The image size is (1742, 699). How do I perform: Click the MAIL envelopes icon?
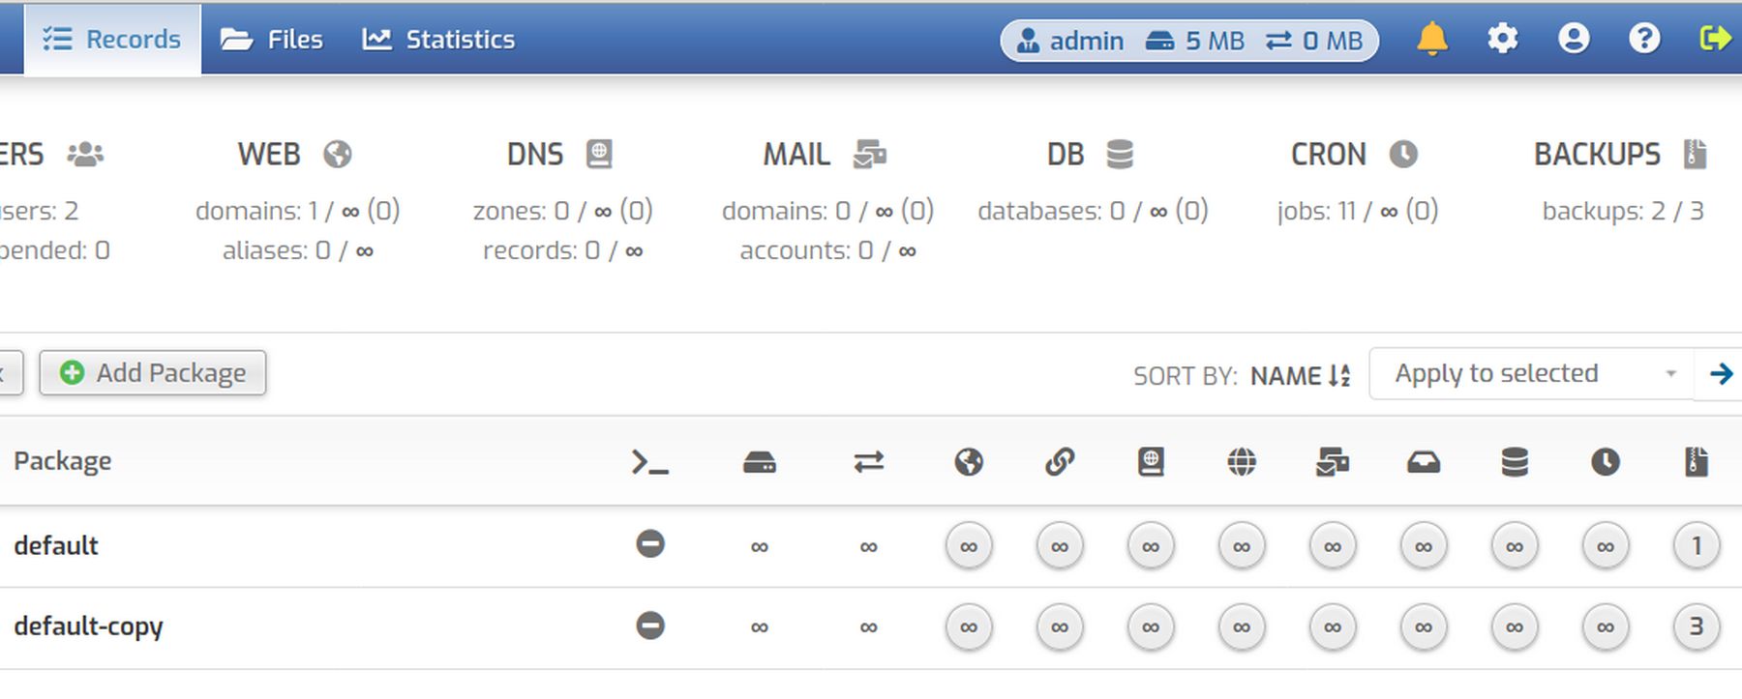[x=870, y=155]
